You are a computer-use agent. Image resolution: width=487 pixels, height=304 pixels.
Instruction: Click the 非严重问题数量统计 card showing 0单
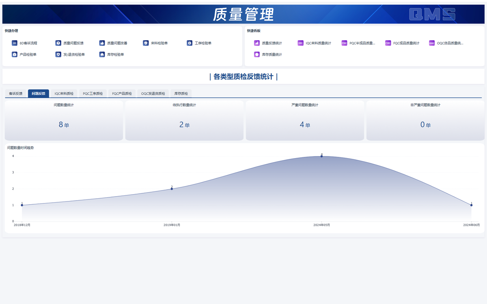click(x=425, y=121)
